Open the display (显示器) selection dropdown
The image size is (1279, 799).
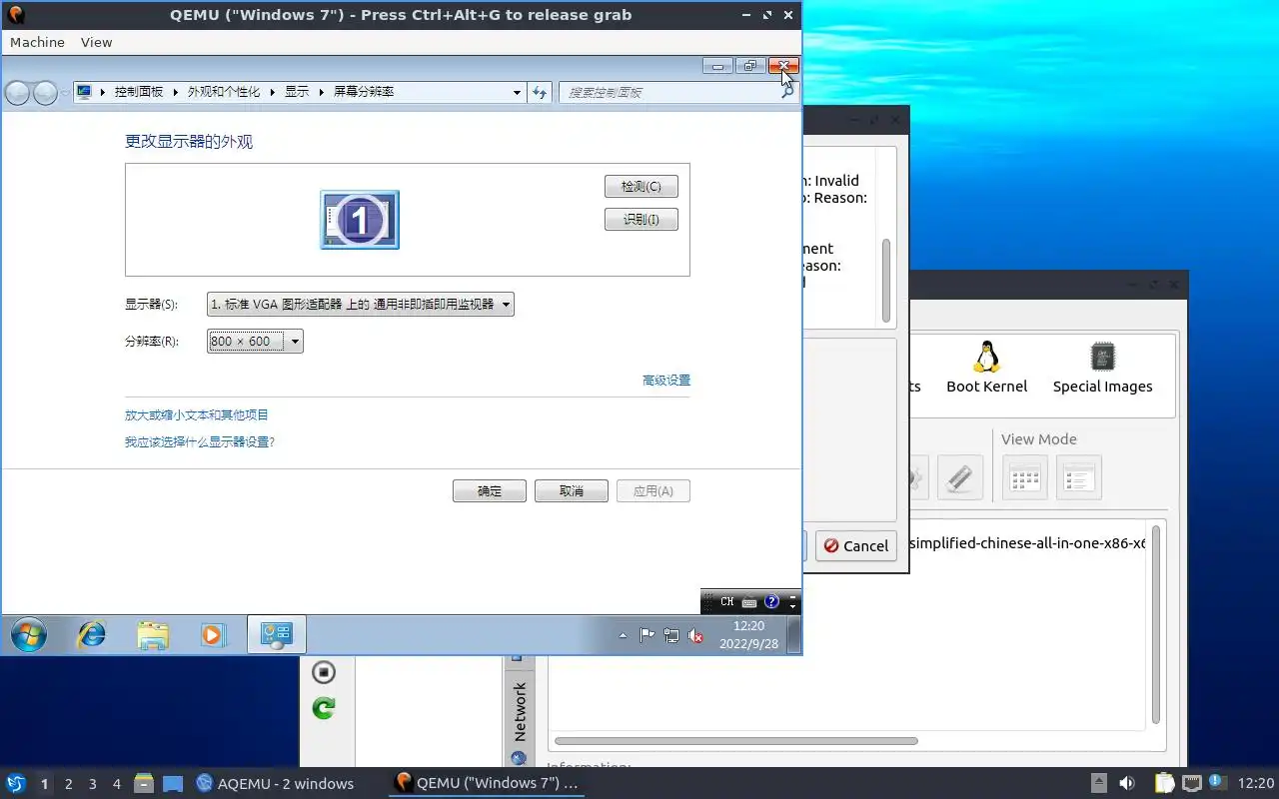(x=361, y=305)
